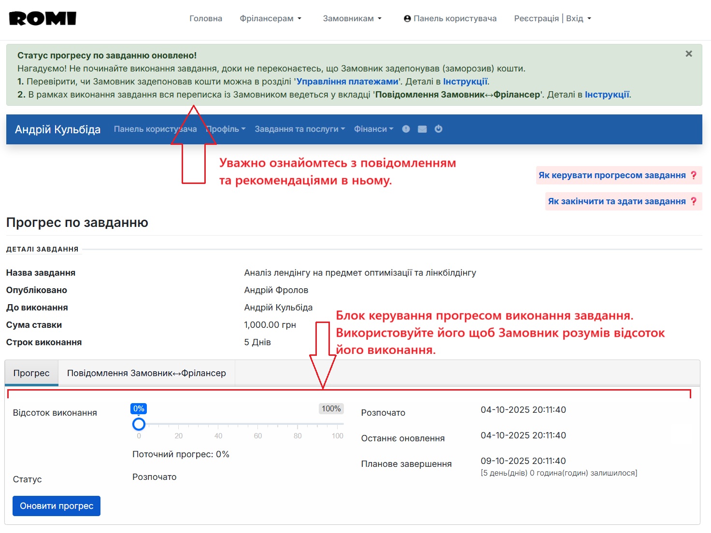Log out using the power icon
The height and width of the screenshot is (533, 711).
(x=438, y=129)
